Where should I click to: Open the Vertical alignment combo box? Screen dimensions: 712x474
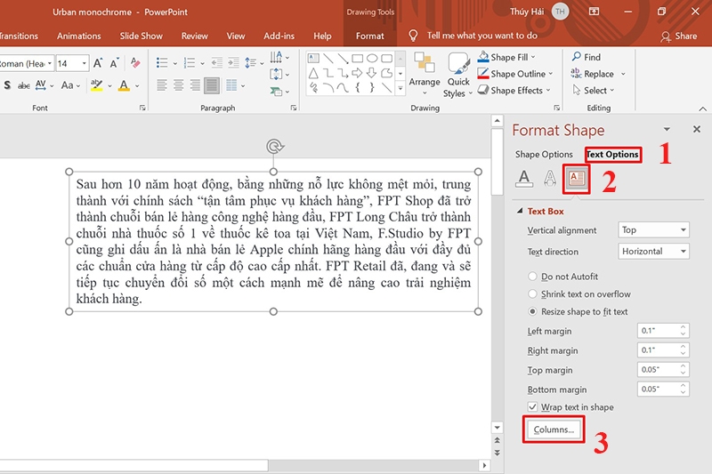[653, 230]
